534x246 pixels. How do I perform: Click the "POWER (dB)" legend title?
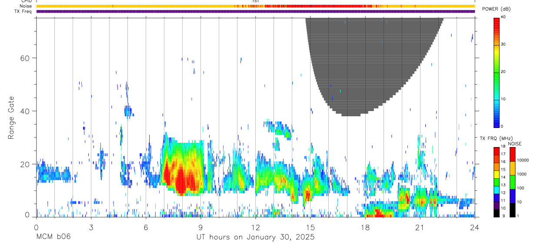[x=496, y=9]
